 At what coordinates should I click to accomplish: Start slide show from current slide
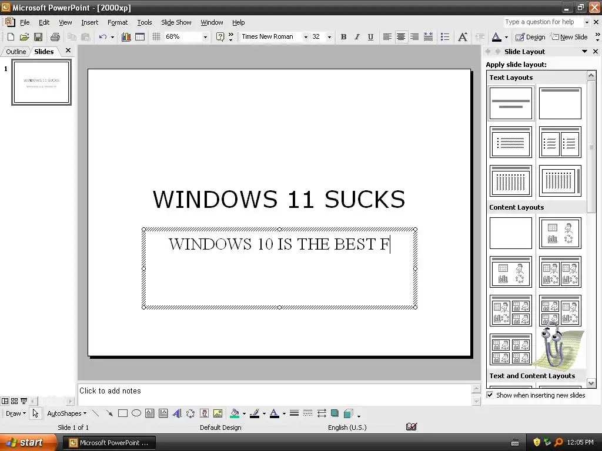point(24,401)
